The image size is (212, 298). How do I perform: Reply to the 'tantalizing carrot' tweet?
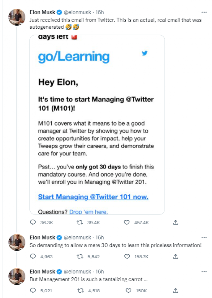click(33, 290)
